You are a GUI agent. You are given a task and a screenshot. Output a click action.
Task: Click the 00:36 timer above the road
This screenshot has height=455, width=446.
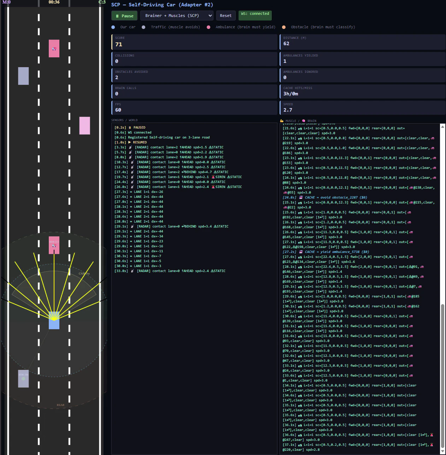coord(54,2)
